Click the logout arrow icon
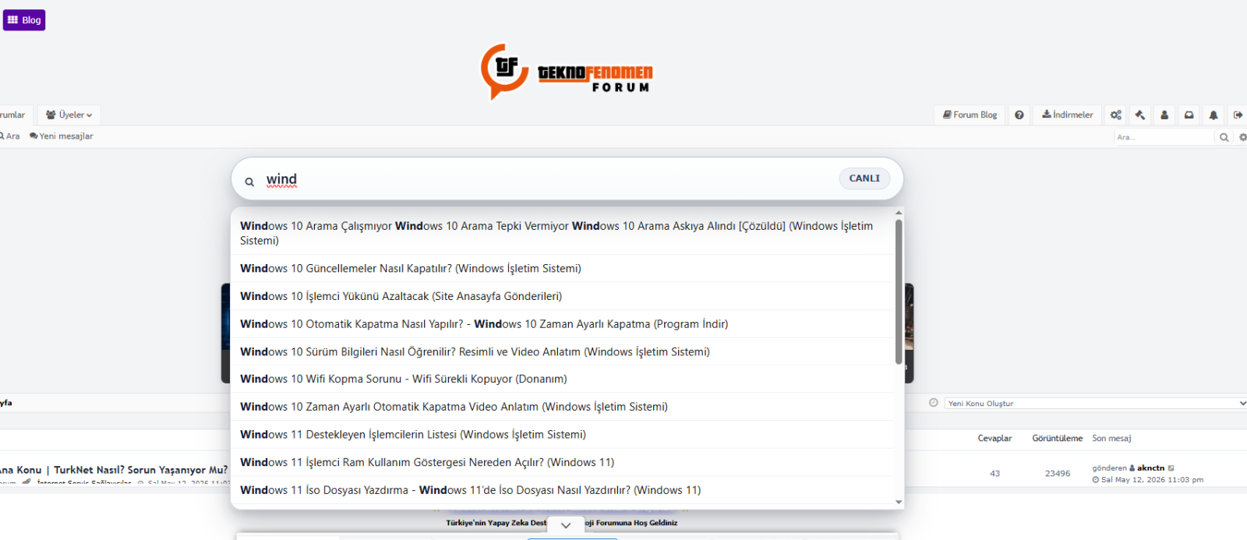1247x540 pixels. [x=1237, y=115]
